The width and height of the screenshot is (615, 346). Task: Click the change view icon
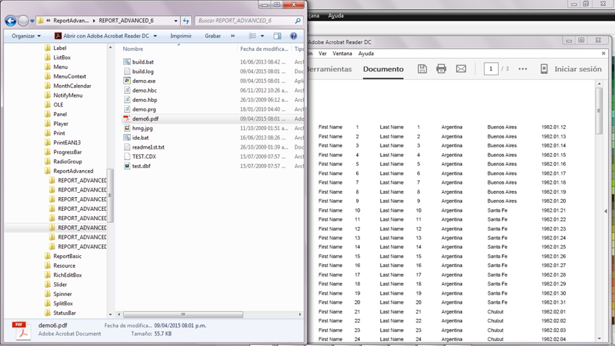pos(252,36)
